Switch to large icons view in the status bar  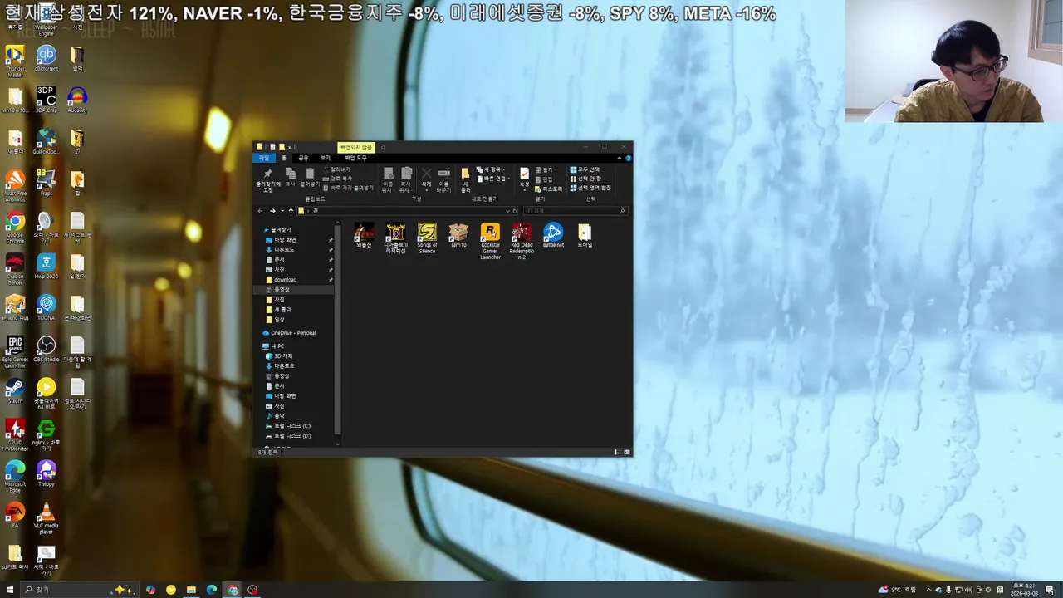click(627, 453)
